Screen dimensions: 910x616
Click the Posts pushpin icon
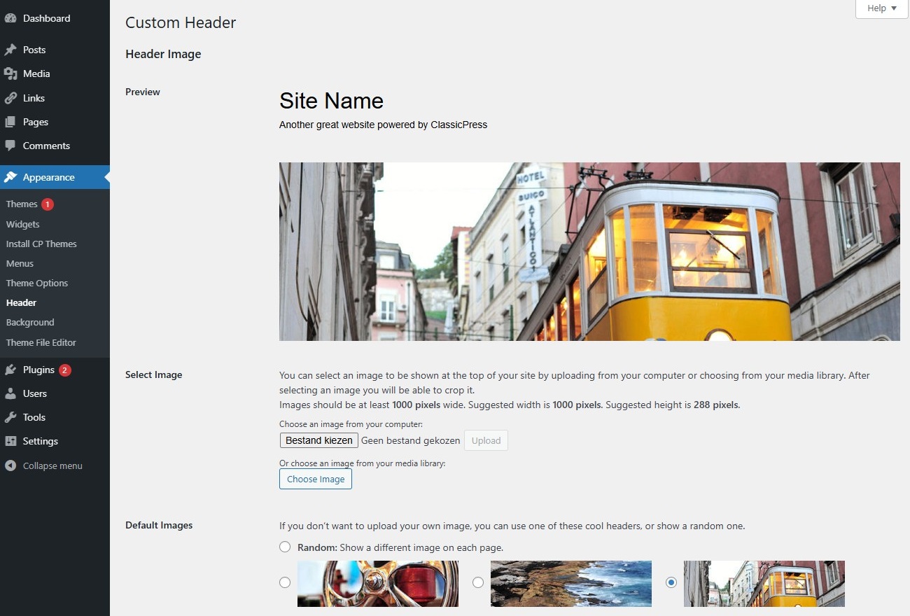coord(10,50)
